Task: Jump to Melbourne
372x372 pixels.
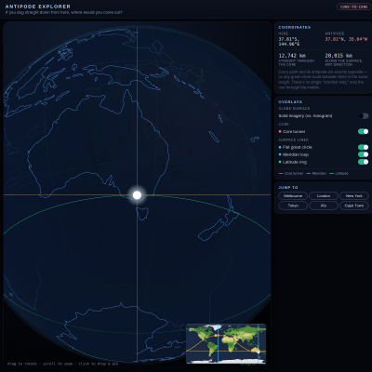Action: pyautogui.click(x=293, y=196)
